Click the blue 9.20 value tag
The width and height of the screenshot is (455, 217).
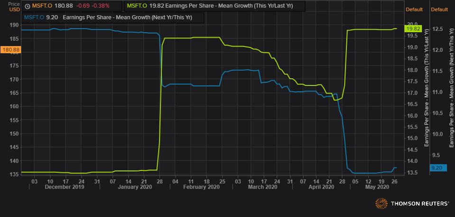click(436, 167)
